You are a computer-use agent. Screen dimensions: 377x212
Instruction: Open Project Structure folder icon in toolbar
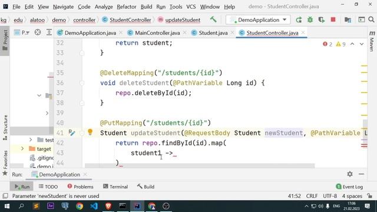[x=348, y=19]
